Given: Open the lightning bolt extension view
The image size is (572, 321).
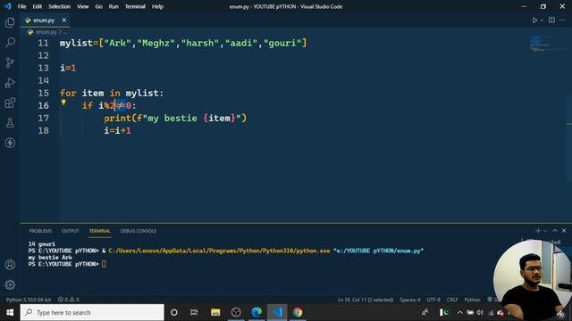Looking at the screenshot, I should tap(10, 143).
